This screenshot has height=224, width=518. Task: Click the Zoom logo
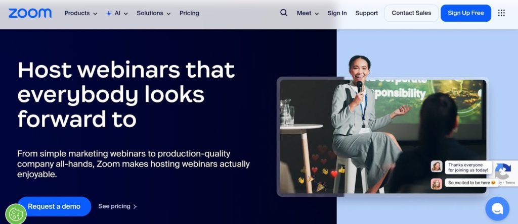30,13
